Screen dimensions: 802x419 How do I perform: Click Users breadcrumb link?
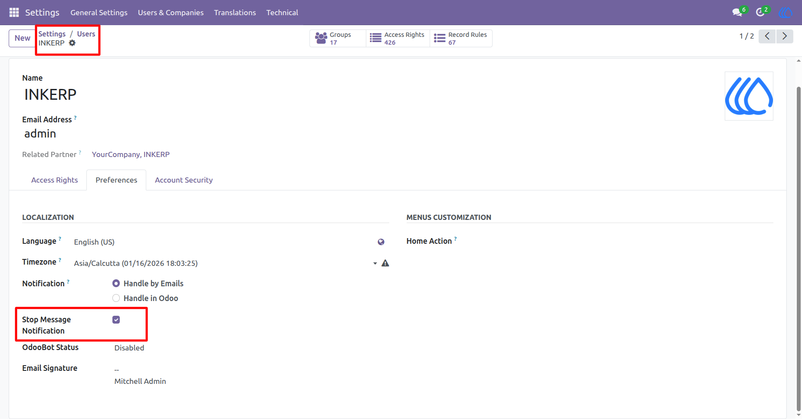pos(86,34)
